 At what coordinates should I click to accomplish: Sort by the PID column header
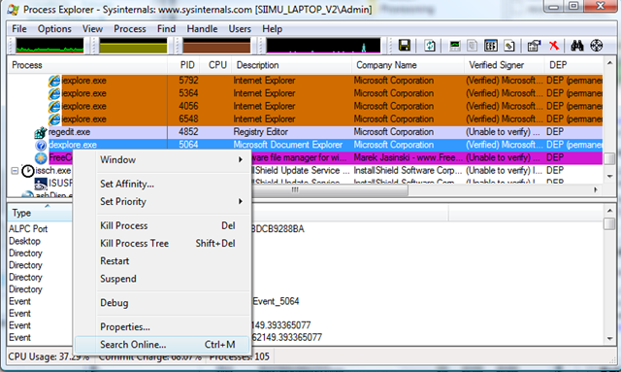click(x=183, y=65)
